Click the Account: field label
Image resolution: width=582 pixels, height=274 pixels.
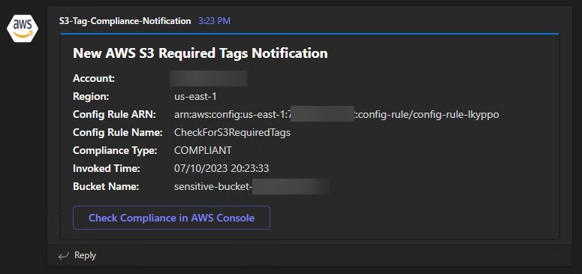click(x=94, y=79)
